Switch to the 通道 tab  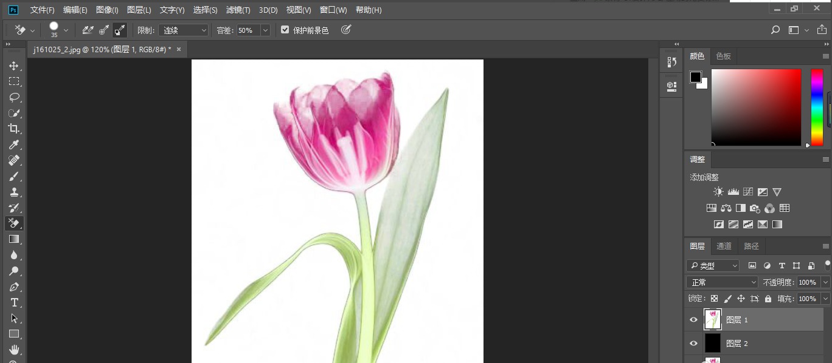coord(724,246)
